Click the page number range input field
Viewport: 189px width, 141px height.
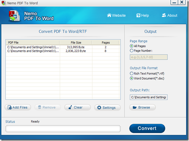tap(148, 57)
